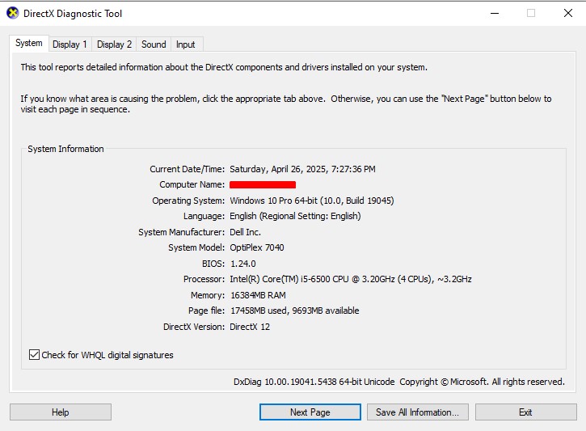Click the 'Computer Name:' label
This screenshot has width=586, height=431.
tap(192, 184)
